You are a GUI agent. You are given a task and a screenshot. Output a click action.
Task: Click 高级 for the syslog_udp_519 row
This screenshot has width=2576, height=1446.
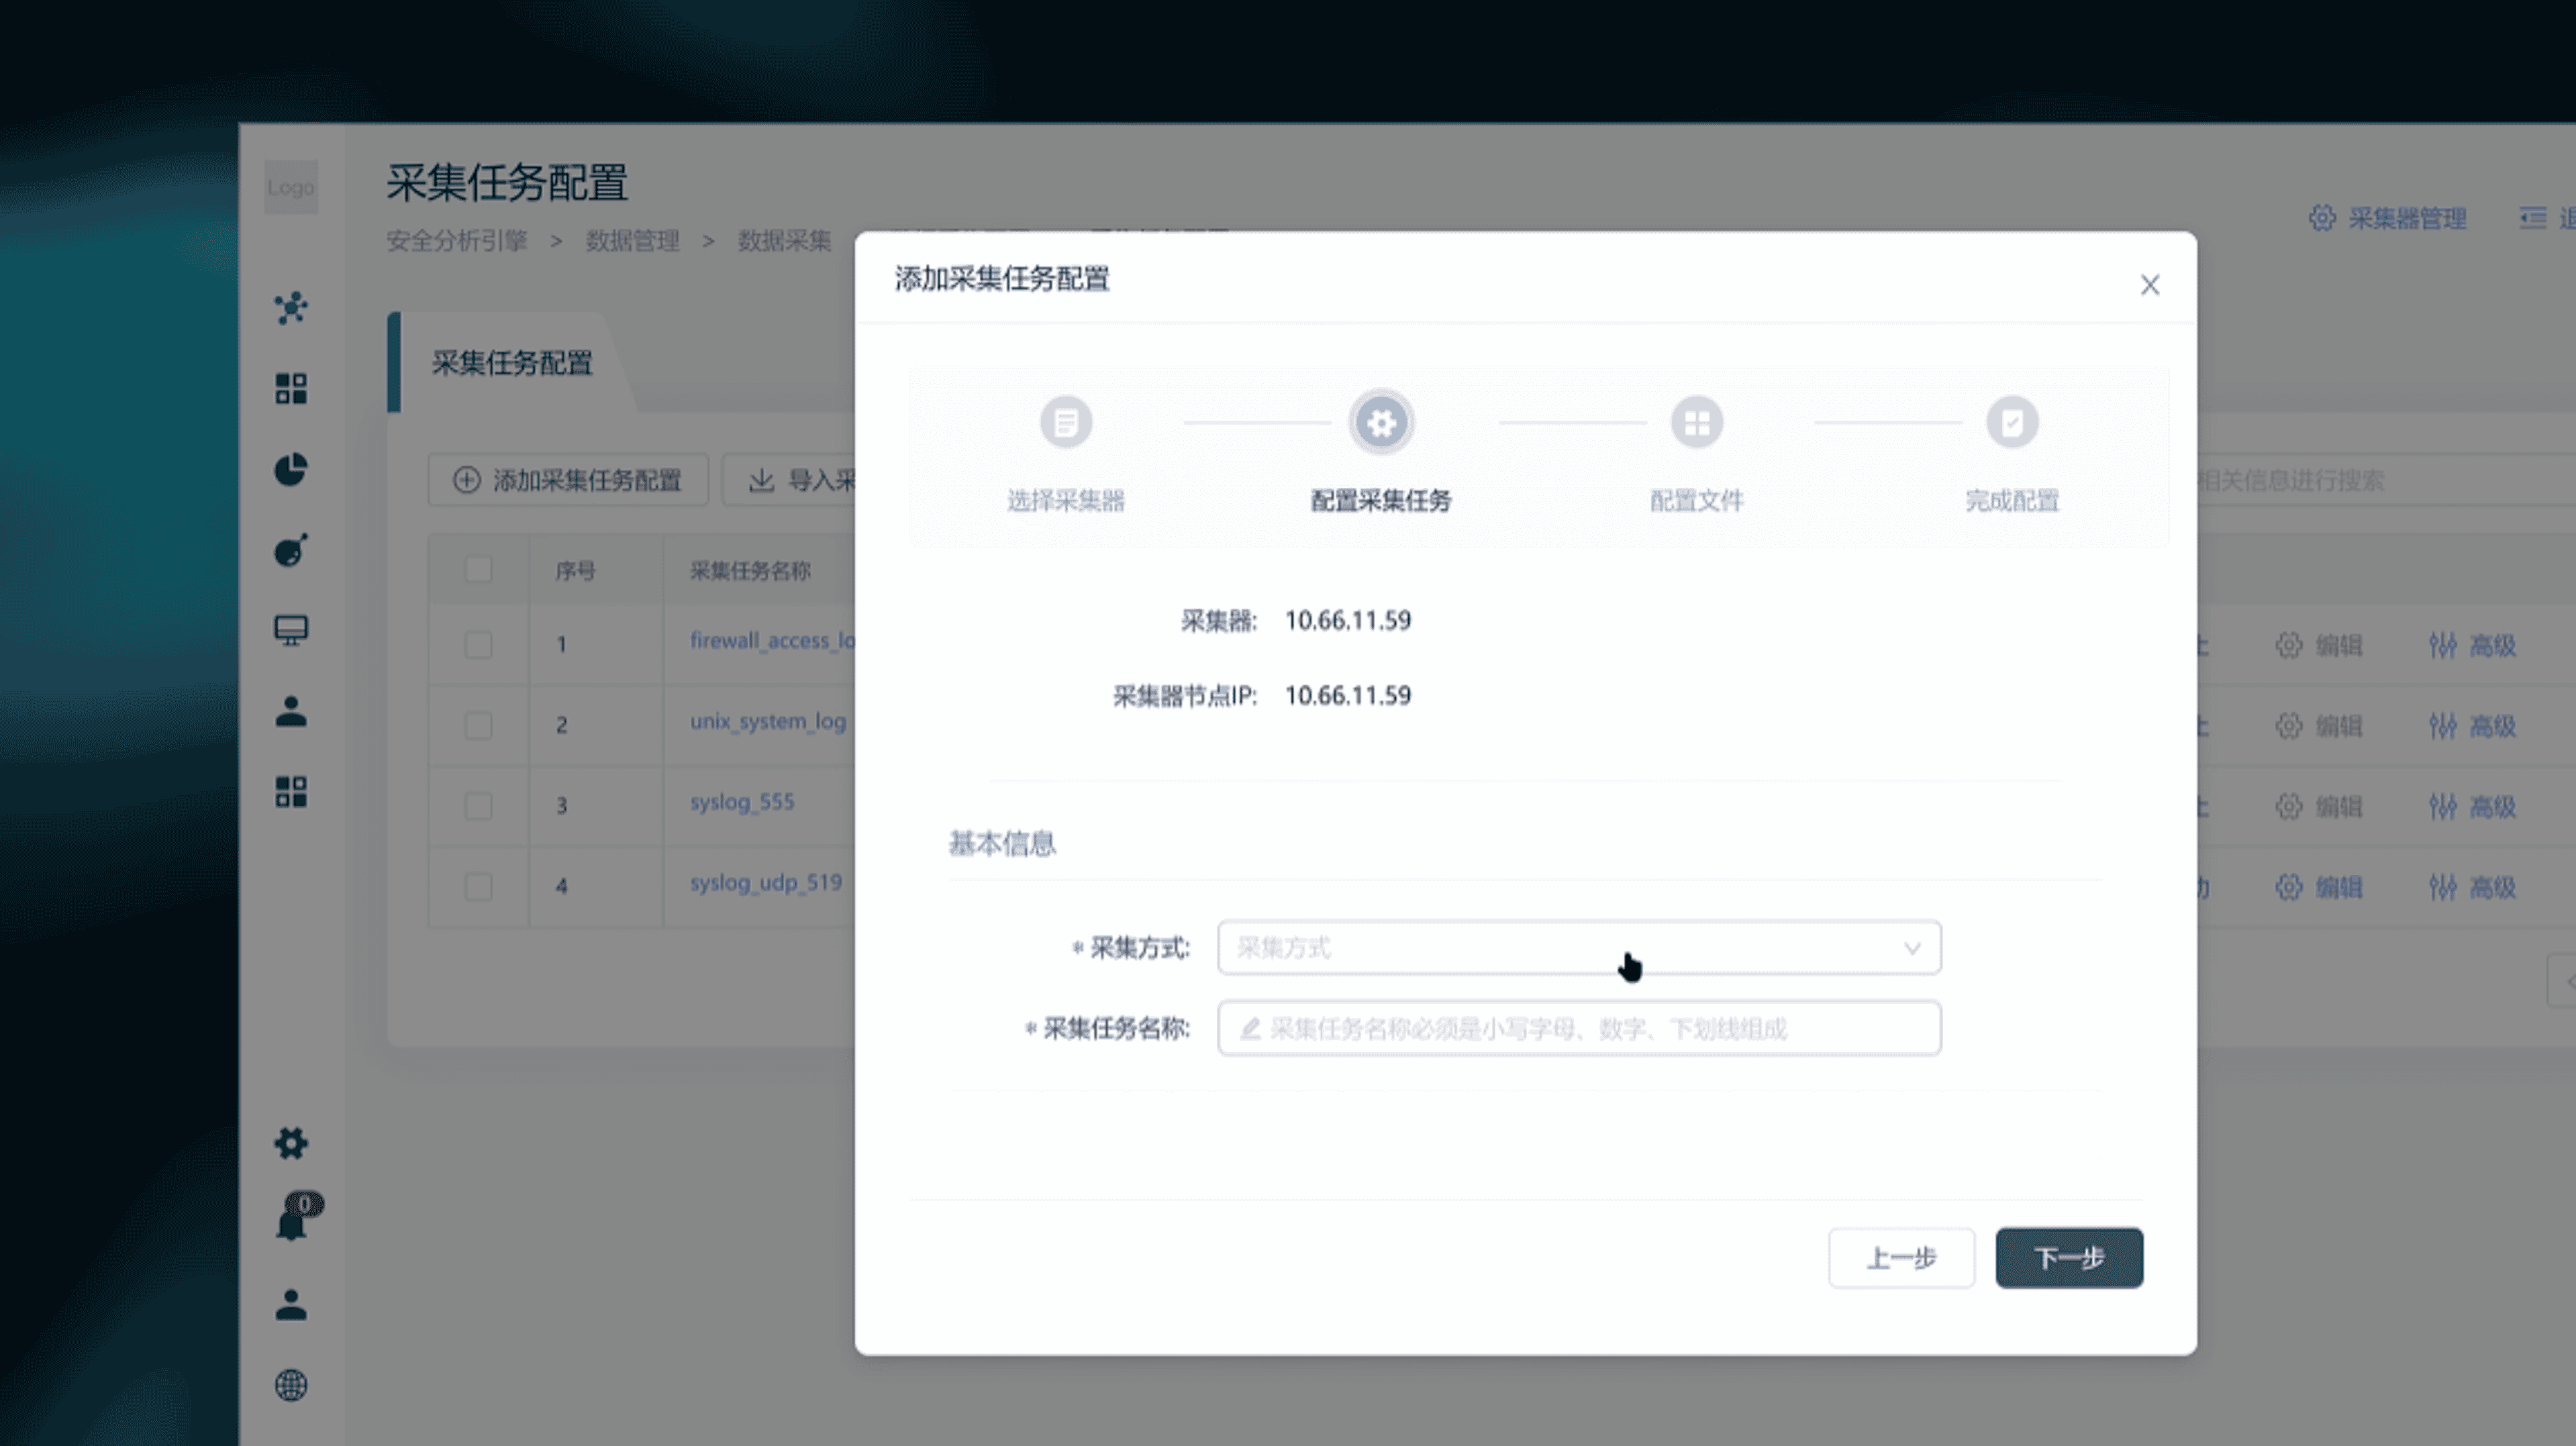point(2472,887)
